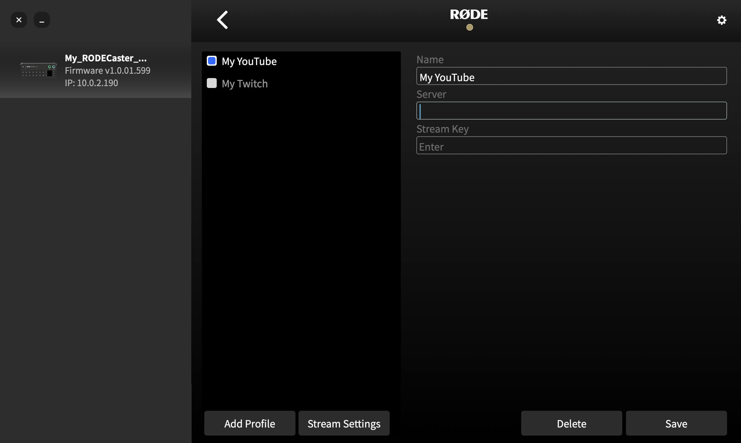Select the RODECaster device thumbnail image
The height and width of the screenshot is (443, 741).
click(x=38, y=69)
